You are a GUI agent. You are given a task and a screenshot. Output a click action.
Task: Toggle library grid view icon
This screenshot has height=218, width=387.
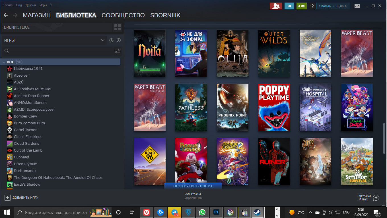click(x=118, y=28)
